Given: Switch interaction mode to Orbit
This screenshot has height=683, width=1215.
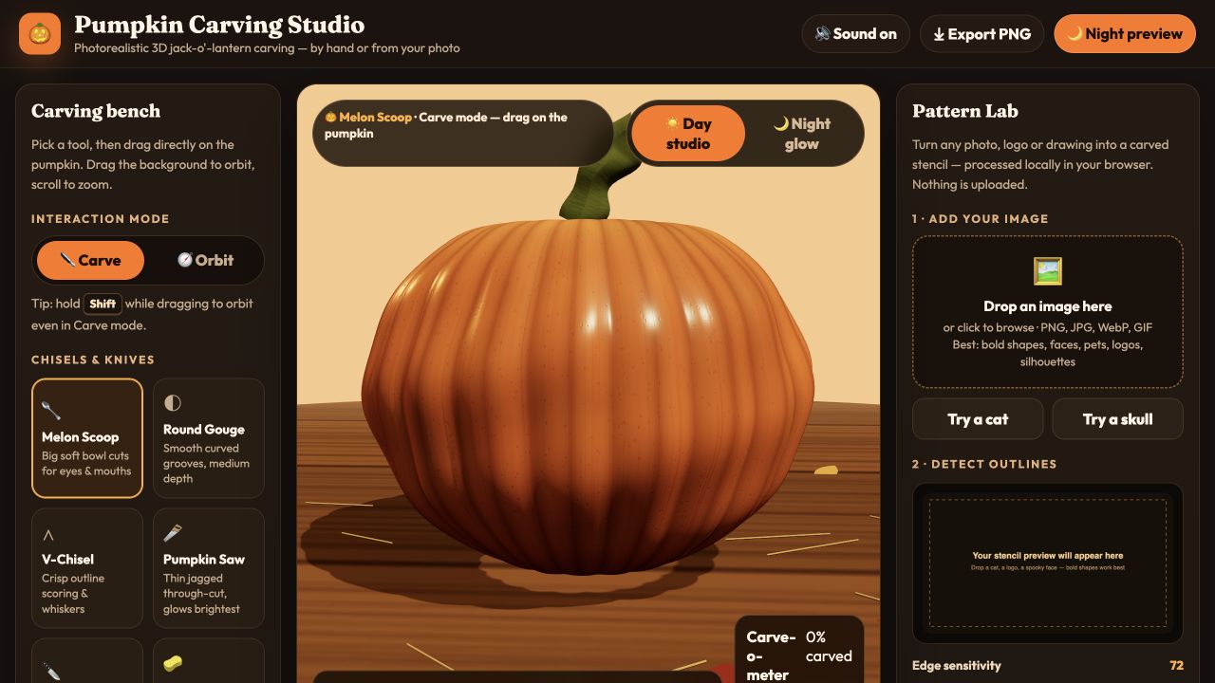Looking at the screenshot, I should click(x=205, y=260).
